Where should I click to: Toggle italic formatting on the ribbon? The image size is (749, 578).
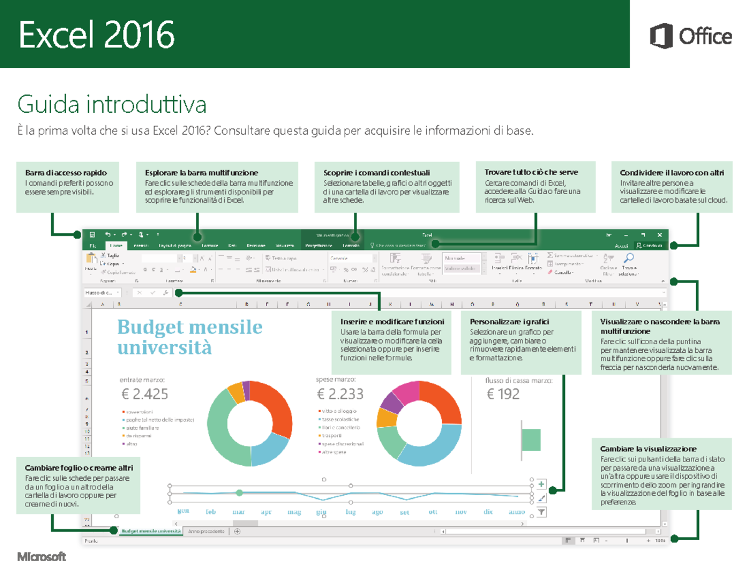tap(153, 269)
